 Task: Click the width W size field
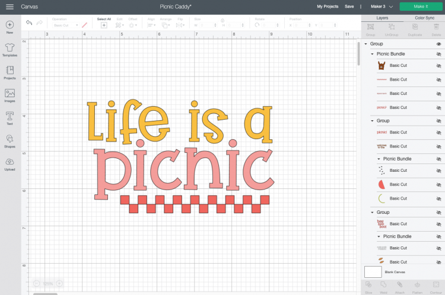[208, 25]
